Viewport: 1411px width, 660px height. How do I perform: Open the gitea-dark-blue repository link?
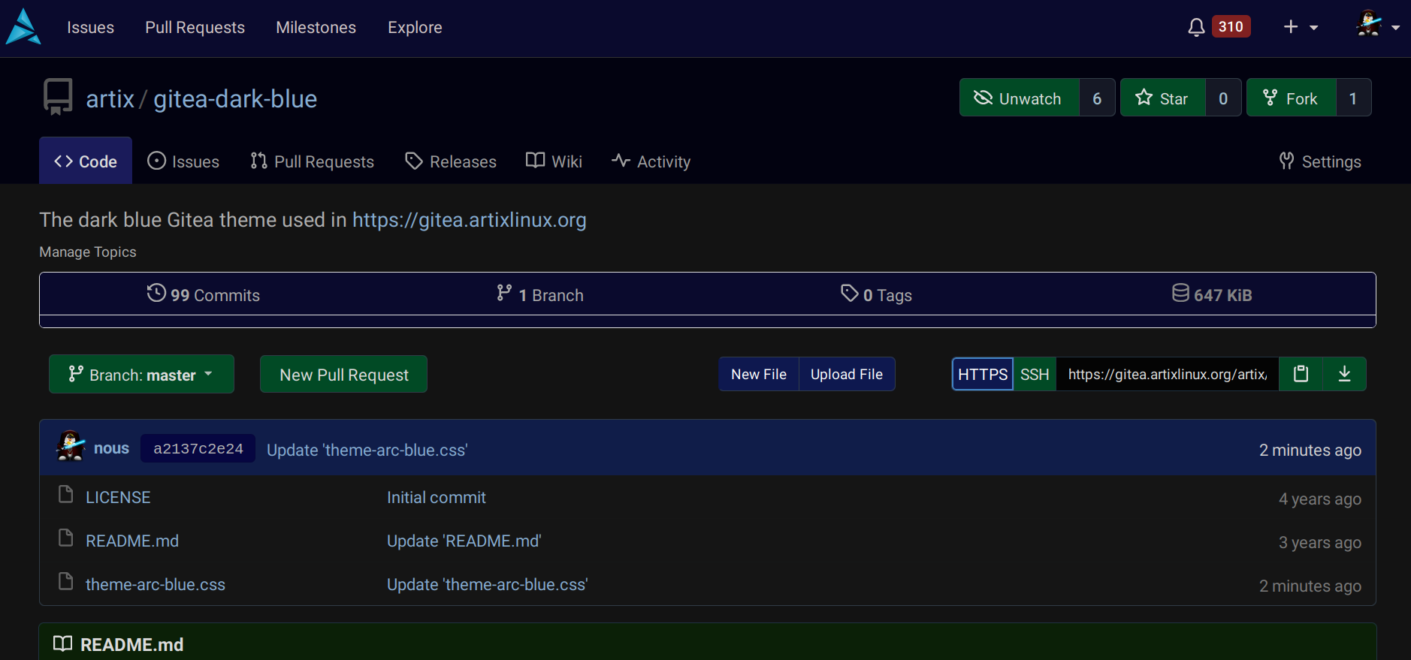coord(235,99)
